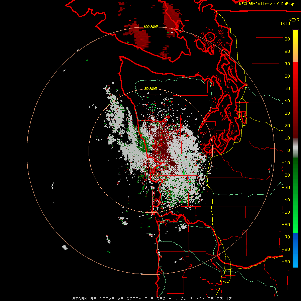This screenshot has width=301, height=301.
Task: Click the "NEXR" label above the color scale
Action: 294,20
